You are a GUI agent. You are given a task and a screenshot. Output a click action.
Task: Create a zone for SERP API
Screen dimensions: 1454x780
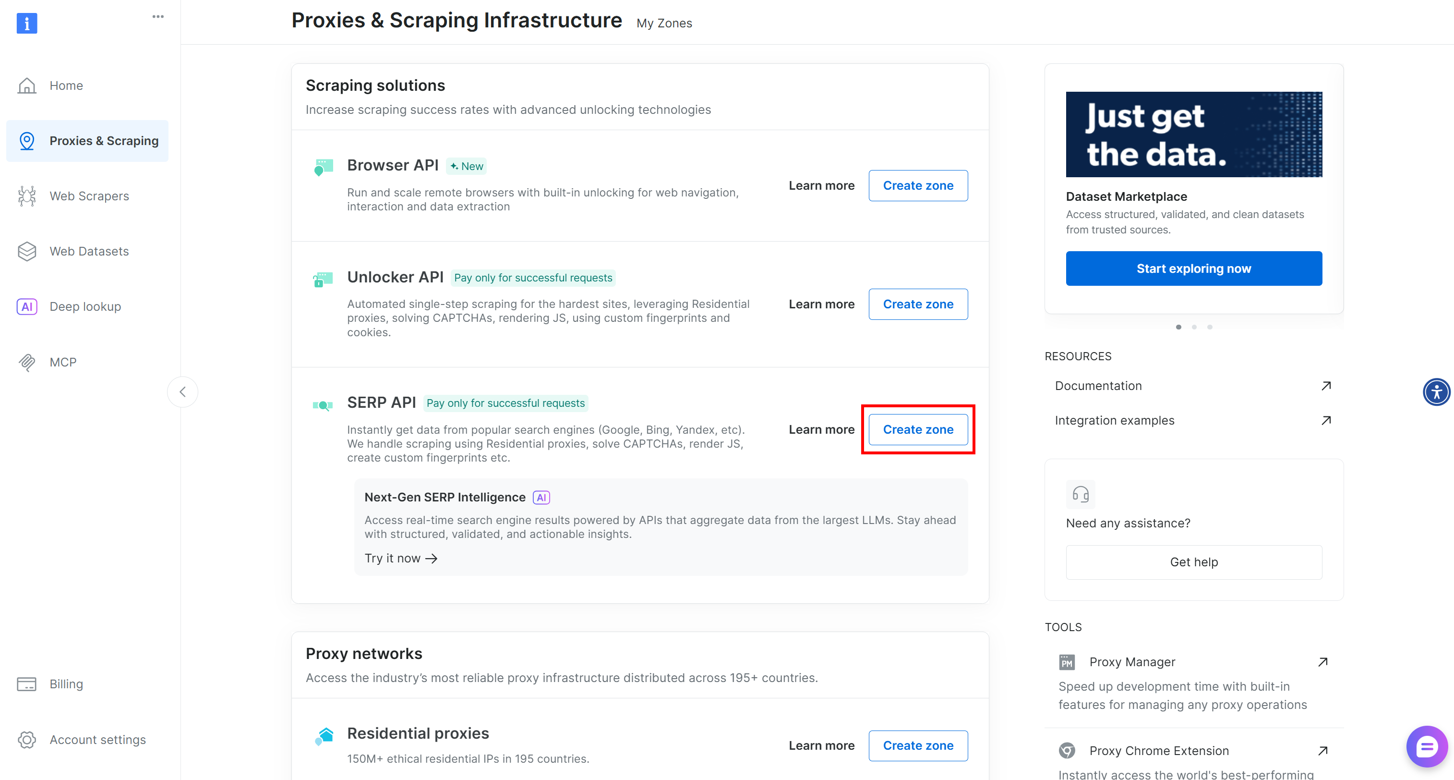918,429
